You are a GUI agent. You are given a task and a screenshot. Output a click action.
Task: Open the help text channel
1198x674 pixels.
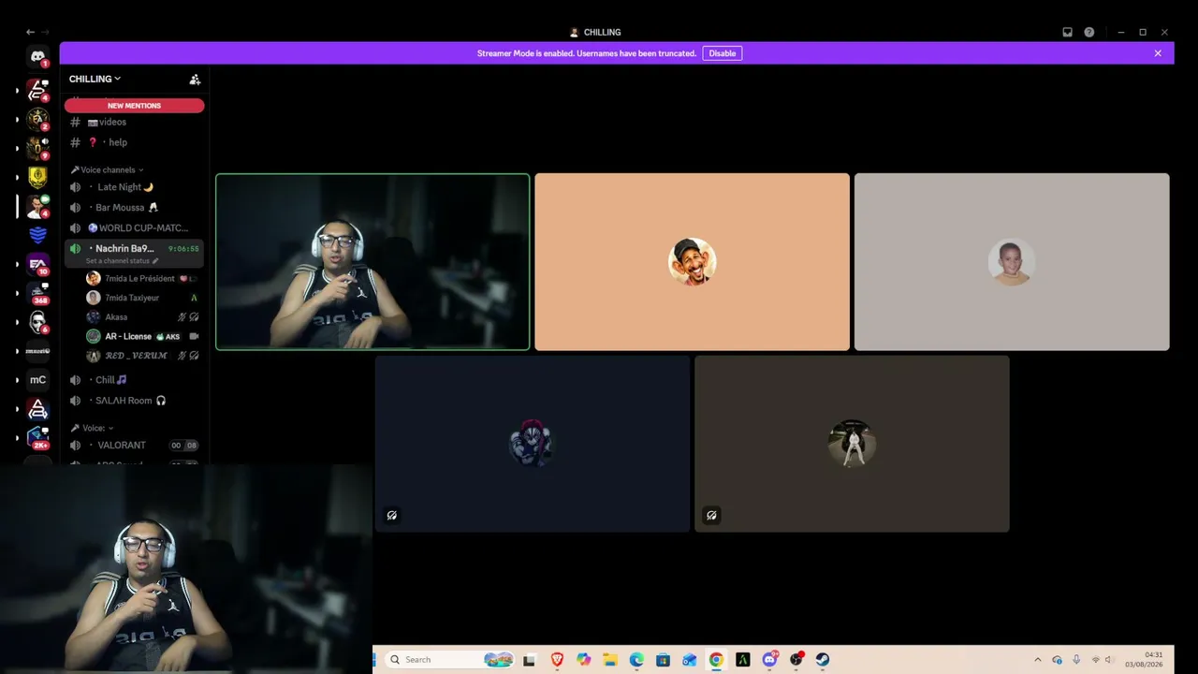[134, 142]
